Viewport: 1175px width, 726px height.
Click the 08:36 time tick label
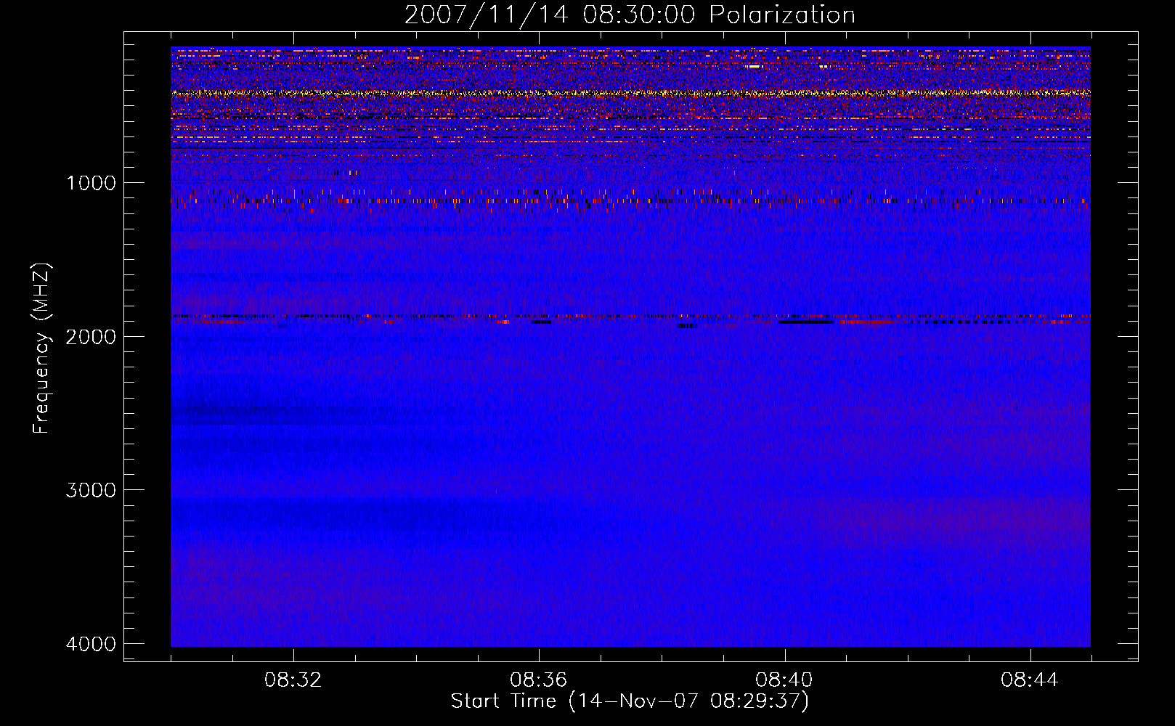[539, 680]
